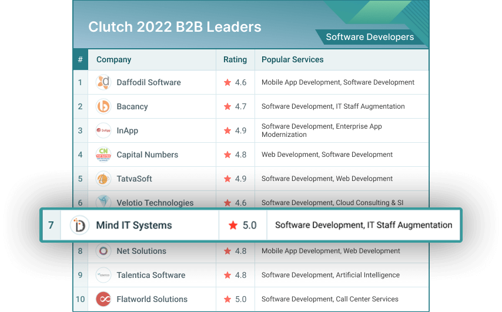This screenshot has height=312, width=502.
Task: Click the rating star for Talentica Software
Action: coord(227,275)
